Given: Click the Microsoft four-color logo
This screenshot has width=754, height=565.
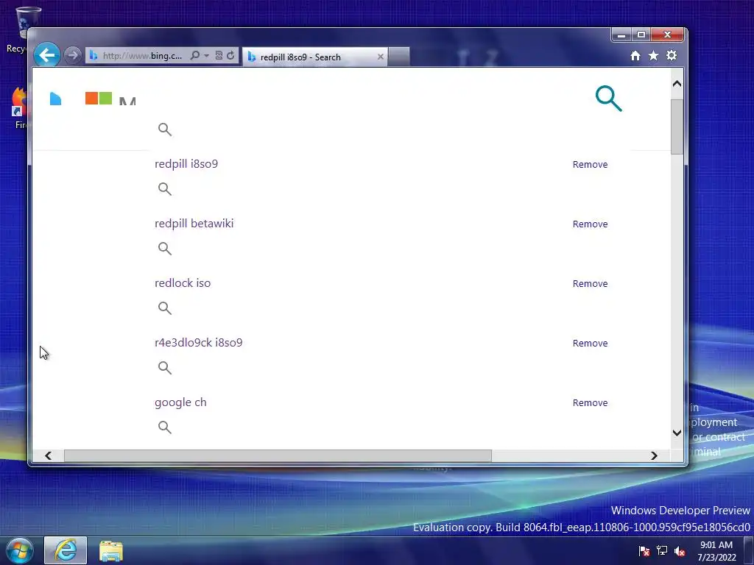Looking at the screenshot, I should [99, 99].
